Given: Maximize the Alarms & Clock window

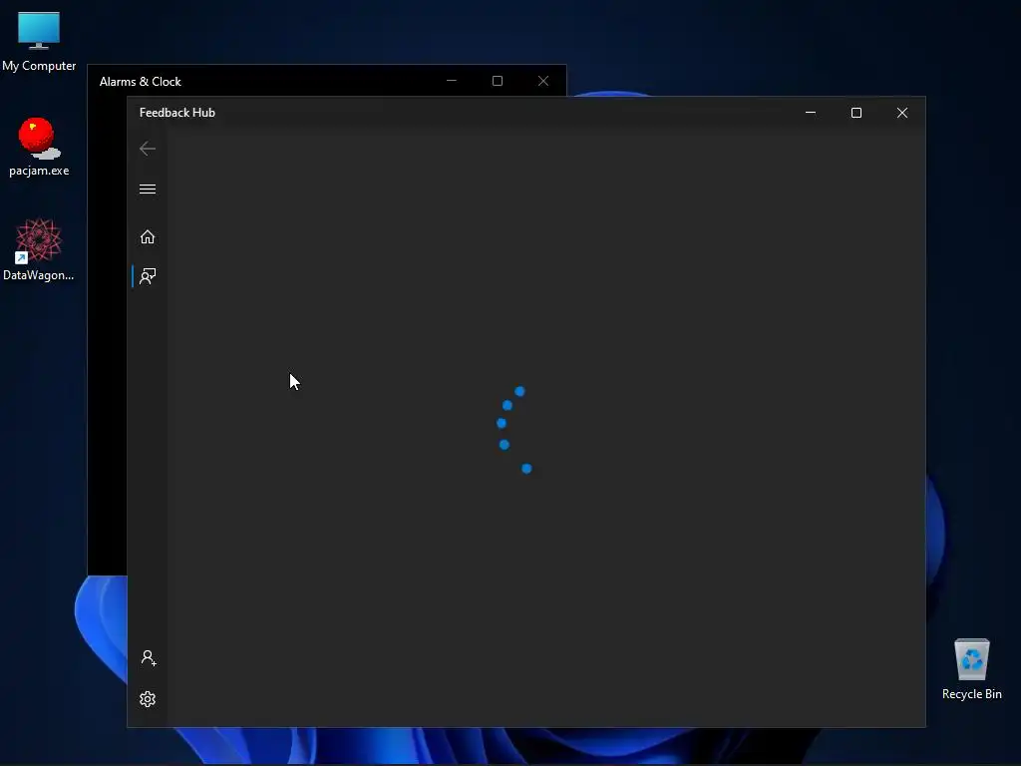Looking at the screenshot, I should 498,81.
